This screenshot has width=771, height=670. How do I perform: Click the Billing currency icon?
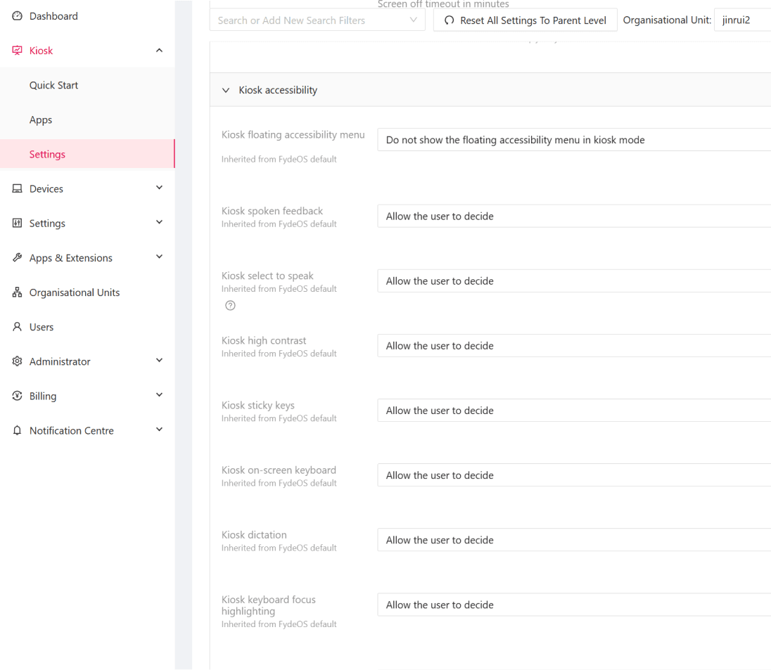pyautogui.click(x=18, y=396)
